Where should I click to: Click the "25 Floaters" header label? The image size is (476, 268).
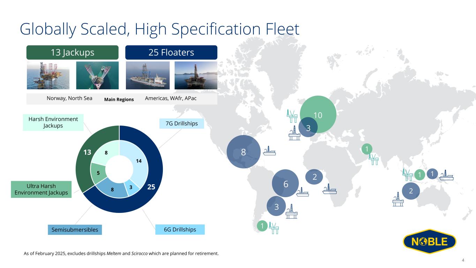coord(171,52)
